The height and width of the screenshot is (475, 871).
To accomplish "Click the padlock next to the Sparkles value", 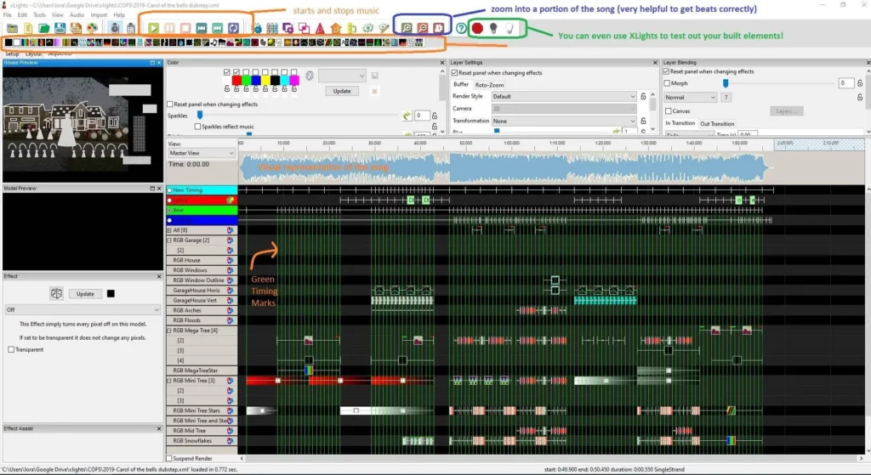I will (x=435, y=116).
